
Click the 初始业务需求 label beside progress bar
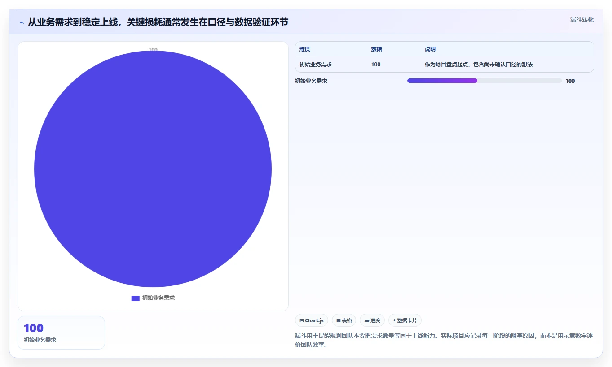[311, 81]
